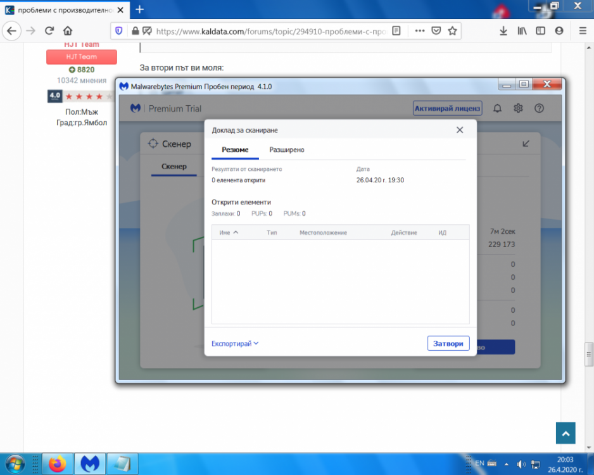The image size is (594, 475).
Task: Go back with the browser back arrow
Action: pos(12,30)
